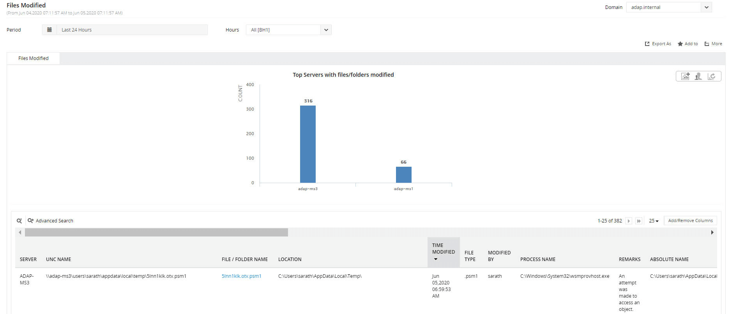Select the Files Modified tab
The width and height of the screenshot is (730, 314).
34,58
